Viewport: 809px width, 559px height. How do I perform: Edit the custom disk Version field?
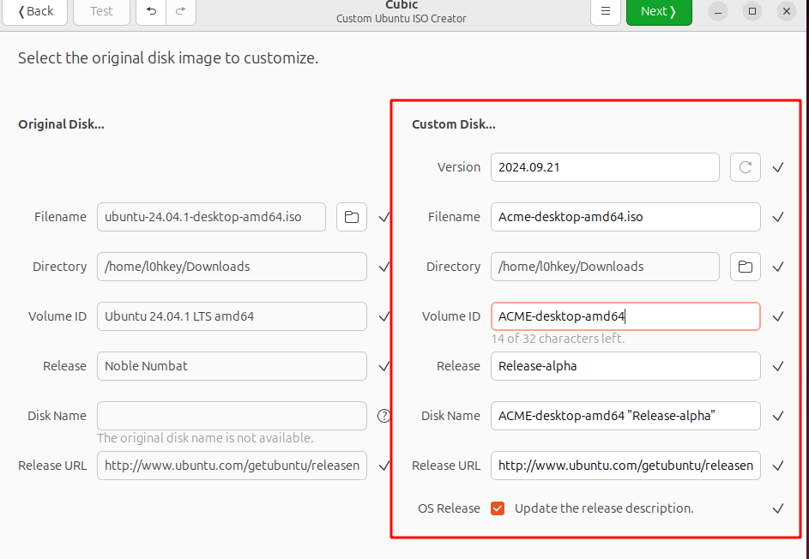605,167
